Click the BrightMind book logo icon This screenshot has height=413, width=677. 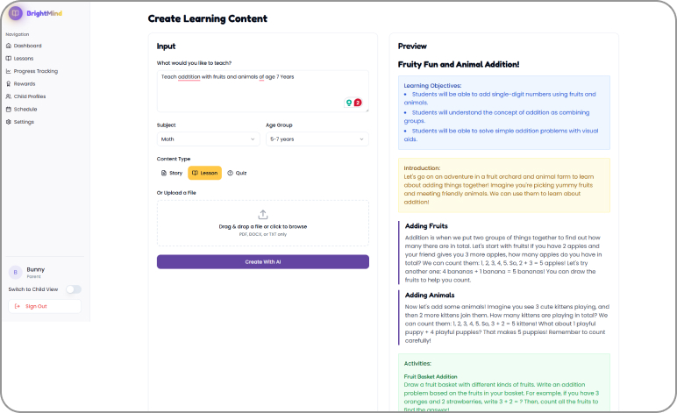point(16,13)
